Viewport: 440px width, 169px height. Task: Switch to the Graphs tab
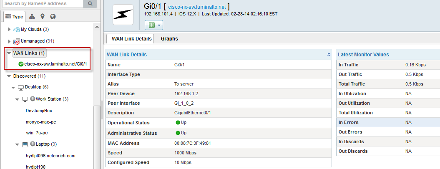[x=169, y=39]
